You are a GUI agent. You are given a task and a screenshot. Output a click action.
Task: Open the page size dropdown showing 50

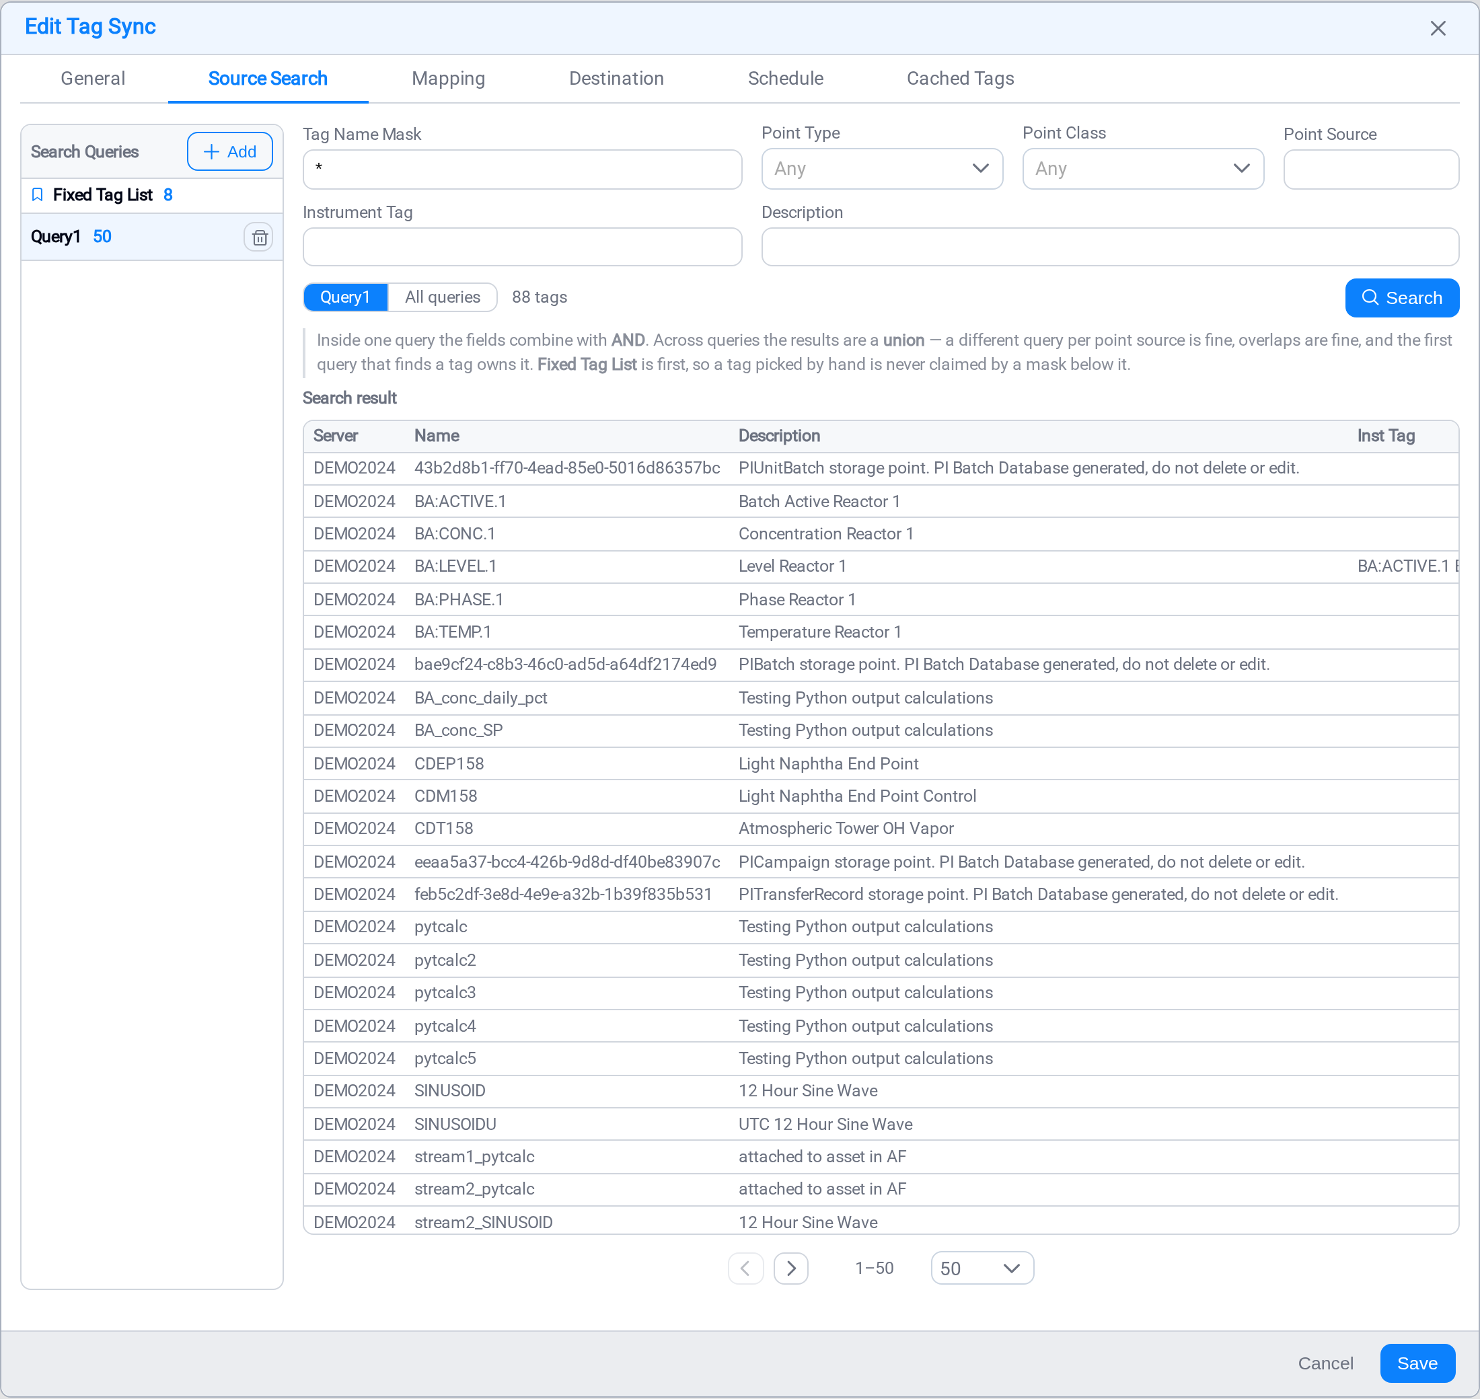click(x=982, y=1268)
